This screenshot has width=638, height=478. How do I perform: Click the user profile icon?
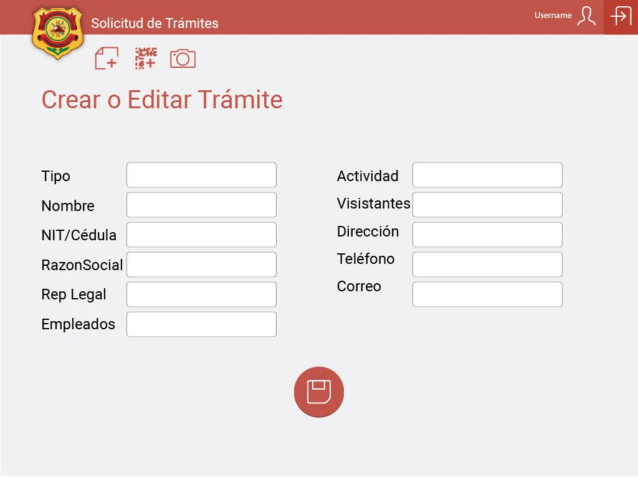pyautogui.click(x=586, y=16)
